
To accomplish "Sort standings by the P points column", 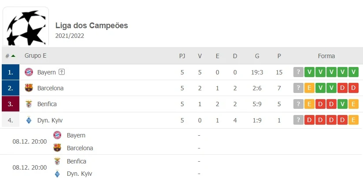I will 279,56.
